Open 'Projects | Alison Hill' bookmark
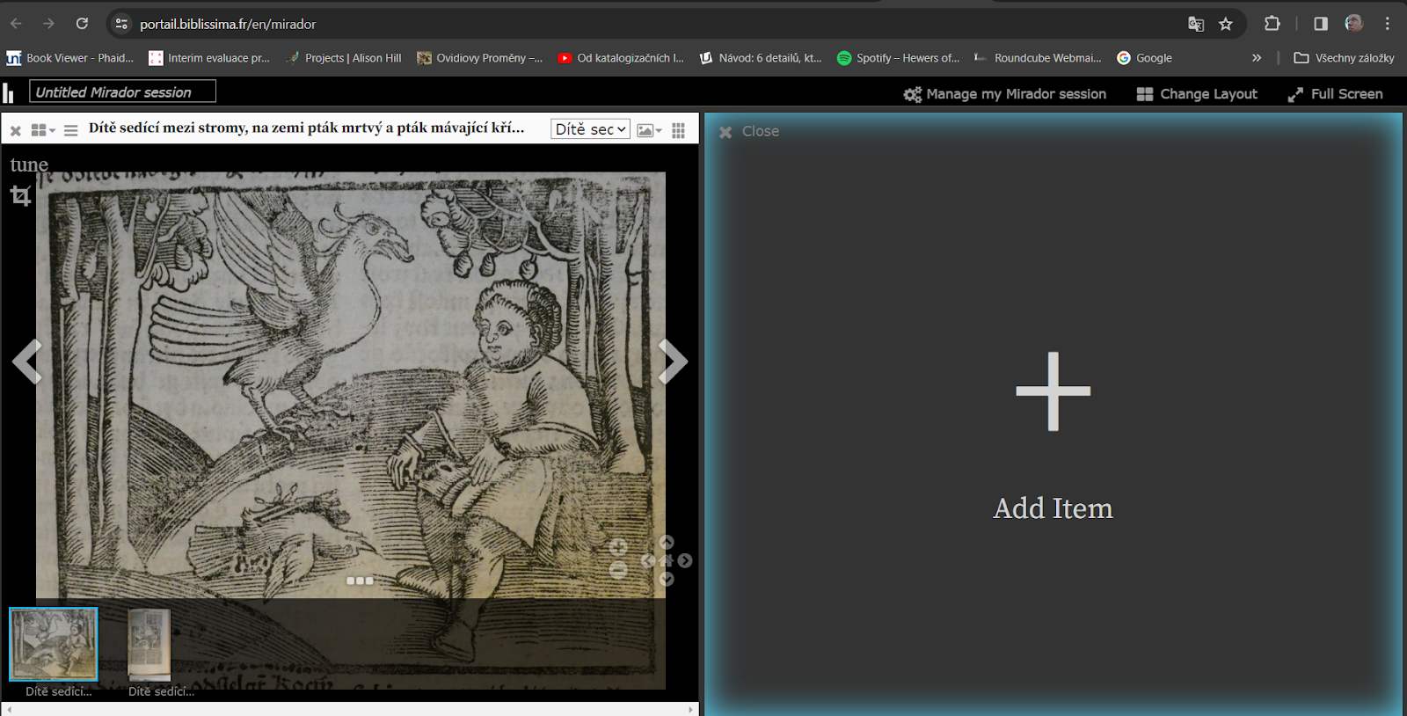The height and width of the screenshot is (716, 1407). pyautogui.click(x=344, y=58)
